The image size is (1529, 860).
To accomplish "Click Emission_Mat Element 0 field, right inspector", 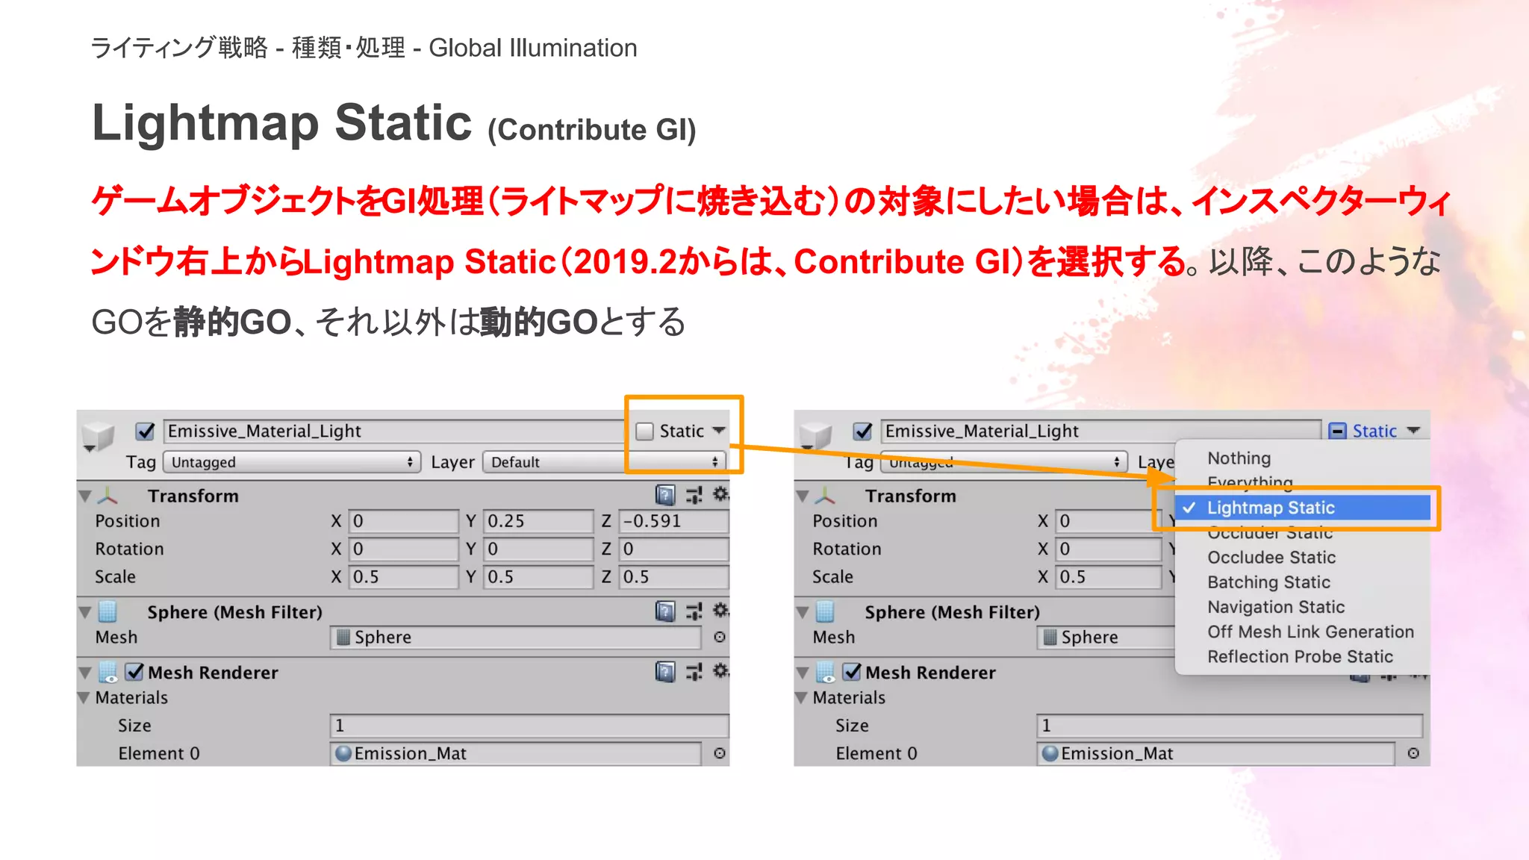I will [1215, 753].
